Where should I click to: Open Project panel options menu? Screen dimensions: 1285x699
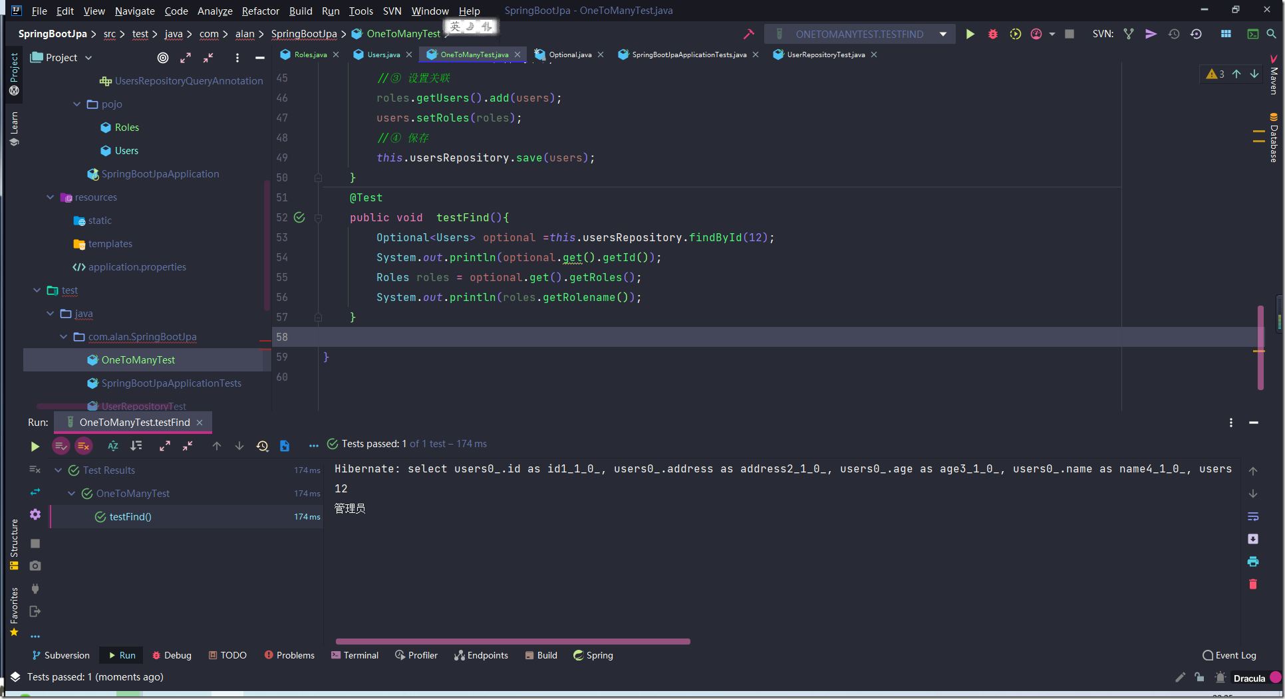pos(237,58)
